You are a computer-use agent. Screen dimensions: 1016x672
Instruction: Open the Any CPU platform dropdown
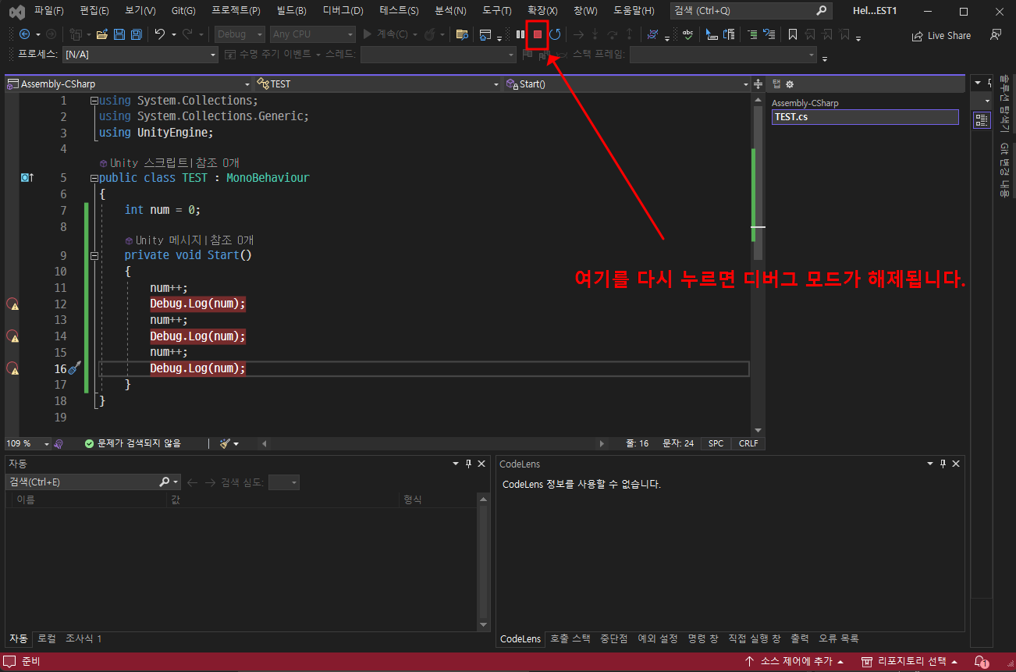[x=313, y=34]
